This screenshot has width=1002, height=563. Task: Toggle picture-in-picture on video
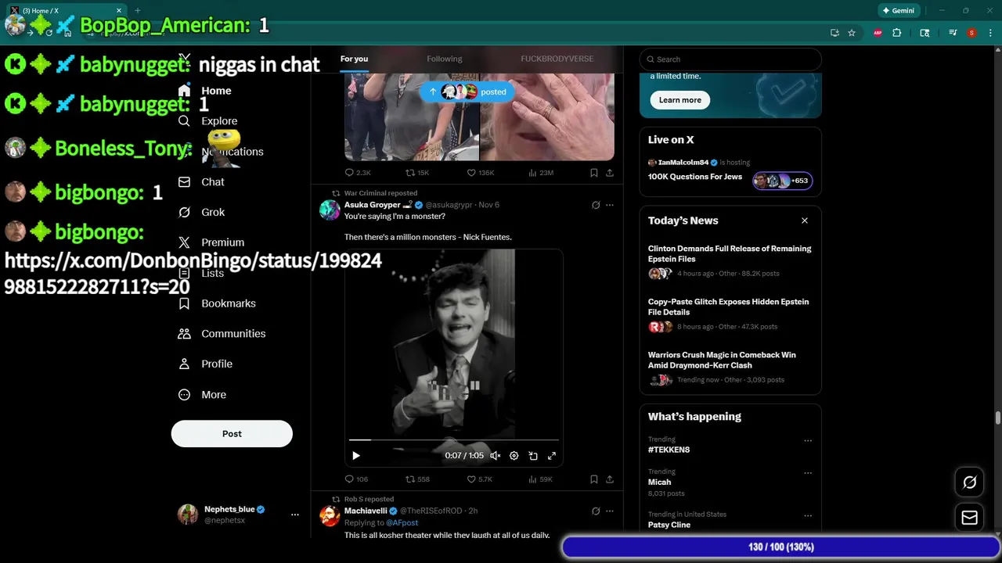533,456
